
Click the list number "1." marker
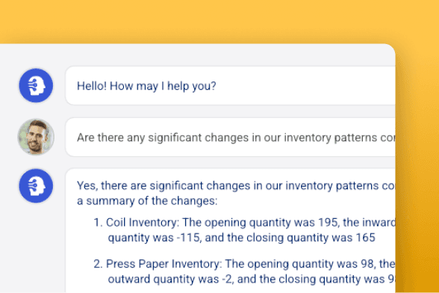pyautogui.click(x=99, y=223)
